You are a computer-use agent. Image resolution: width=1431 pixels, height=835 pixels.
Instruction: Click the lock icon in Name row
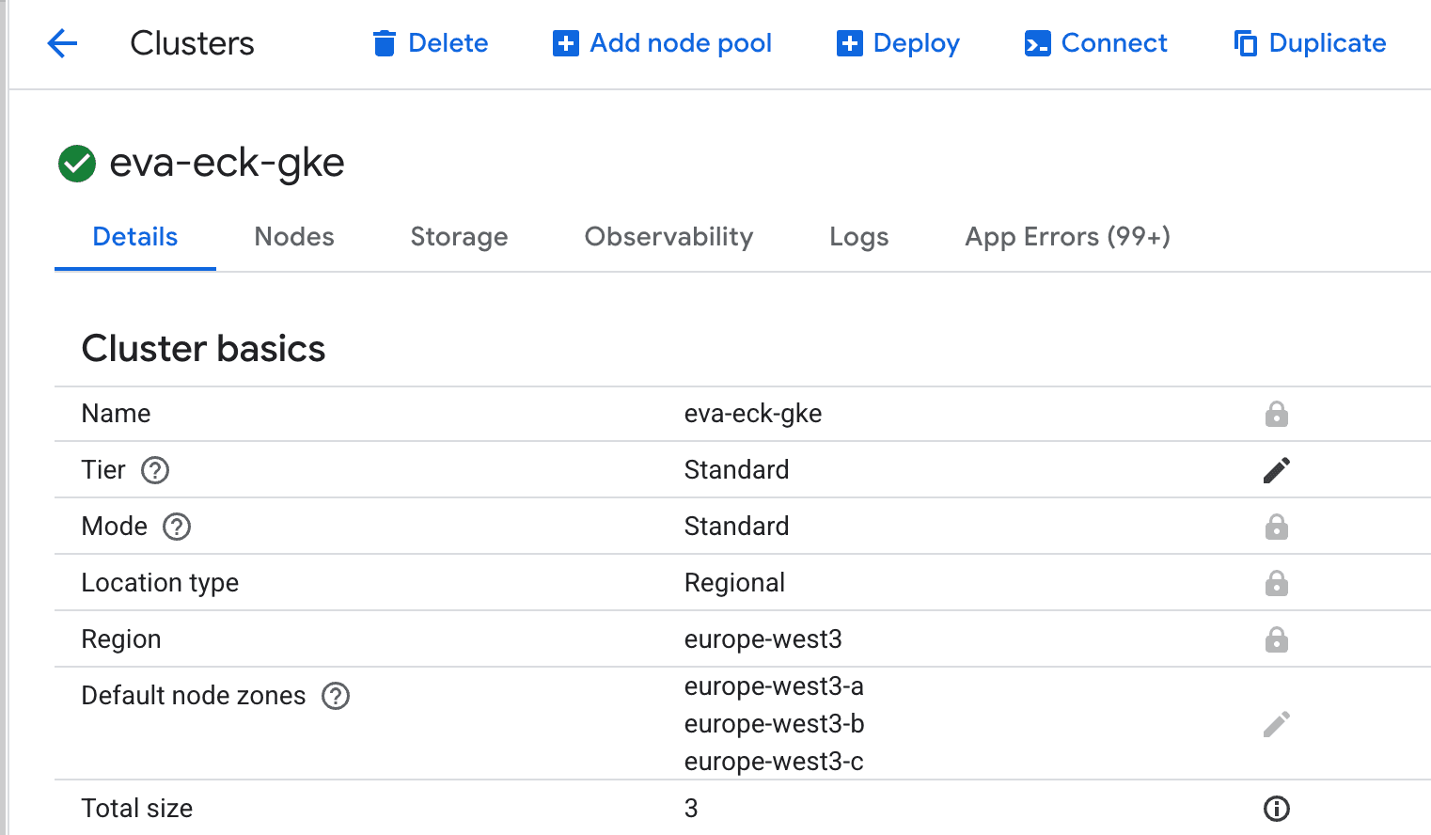point(1276,414)
